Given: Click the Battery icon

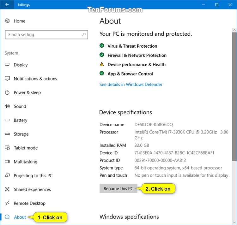Looking at the screenshot, I should (7, 120).
